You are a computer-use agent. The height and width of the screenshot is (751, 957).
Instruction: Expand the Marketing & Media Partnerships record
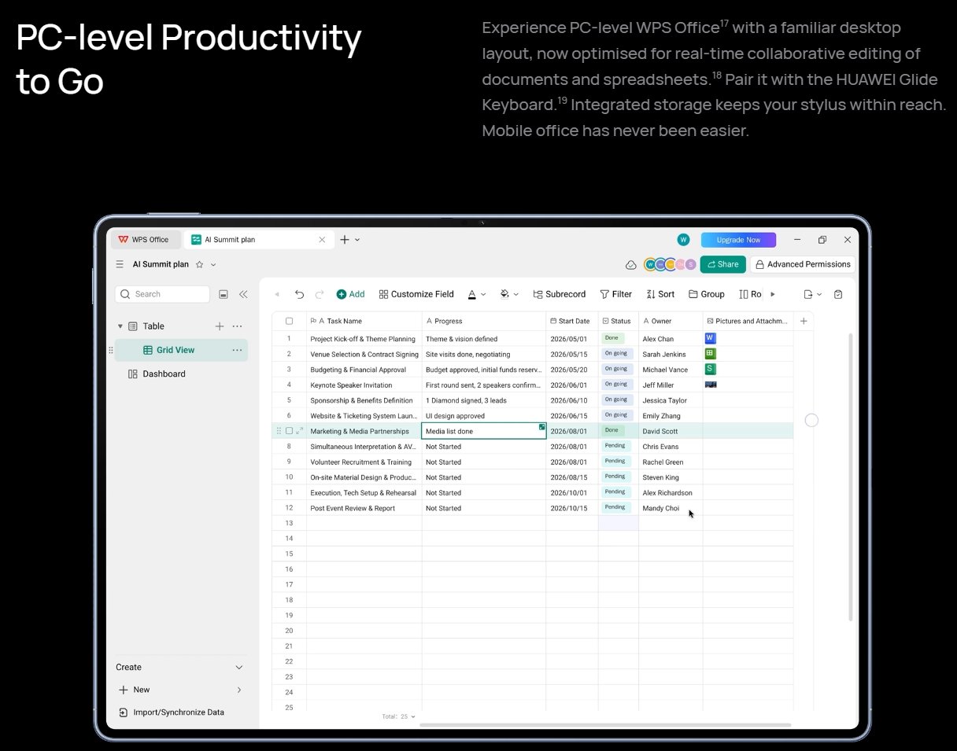pos(300,431)
